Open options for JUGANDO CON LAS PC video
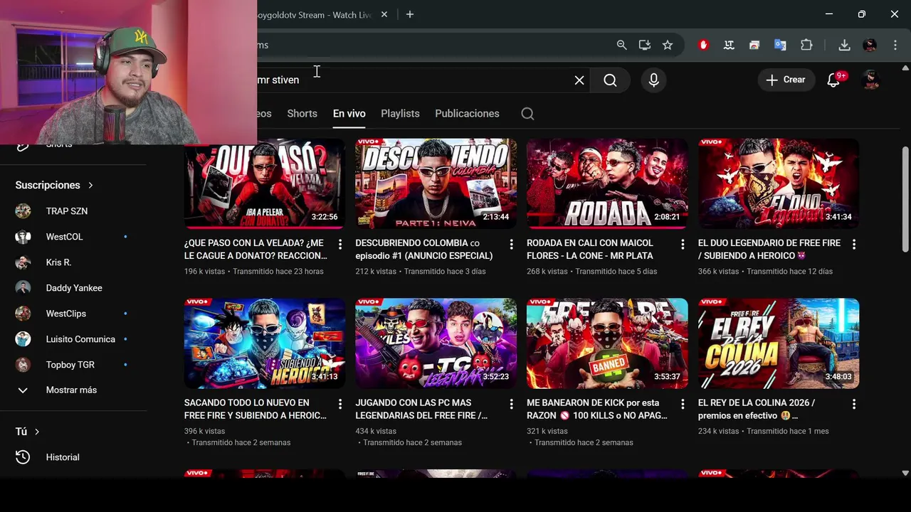 tap(511, 404)
